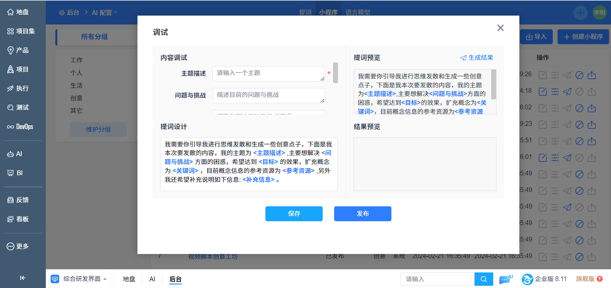Show 更多 sidebar options
The width and height of the screenshot is (611, 288).
click(18, 246)
